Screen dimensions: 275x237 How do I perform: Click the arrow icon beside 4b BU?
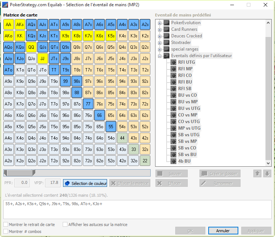[173, 161]
